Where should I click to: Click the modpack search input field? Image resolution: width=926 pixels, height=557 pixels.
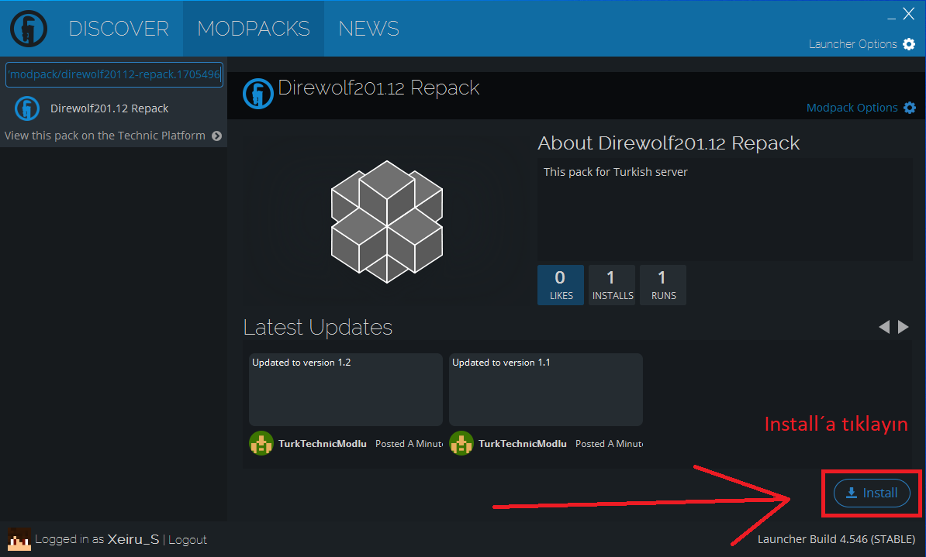(x=115, y=74)
